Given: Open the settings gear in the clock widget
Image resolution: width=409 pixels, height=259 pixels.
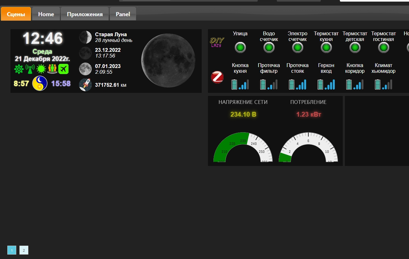Looking at the screenshot, I should click(19, 68).
